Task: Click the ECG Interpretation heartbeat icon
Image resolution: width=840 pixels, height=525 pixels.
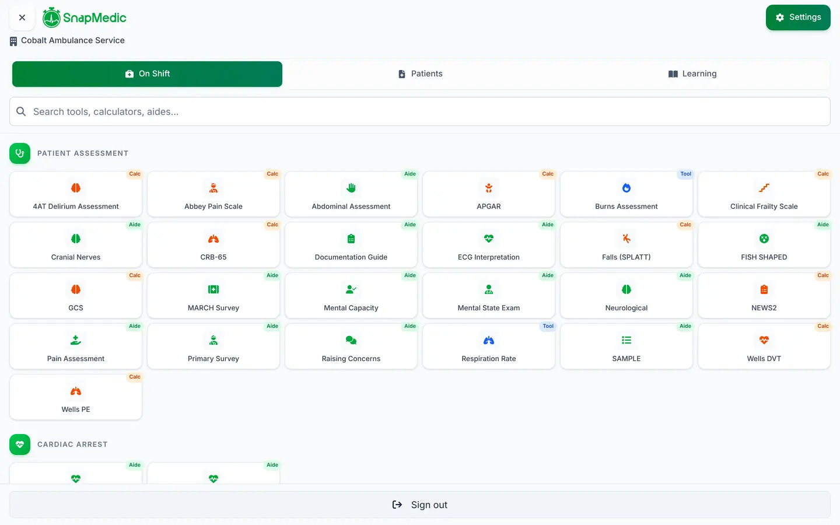Action: [x=489, y=239]
